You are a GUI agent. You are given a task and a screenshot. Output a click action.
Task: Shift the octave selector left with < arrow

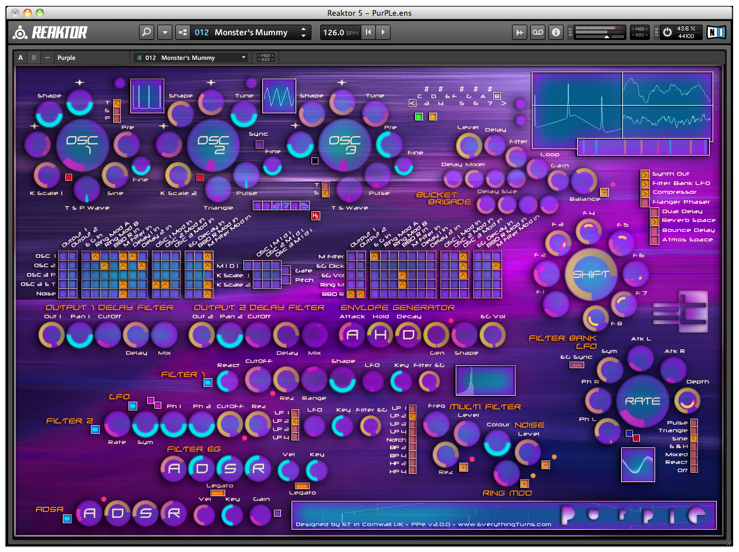[412, 103]
